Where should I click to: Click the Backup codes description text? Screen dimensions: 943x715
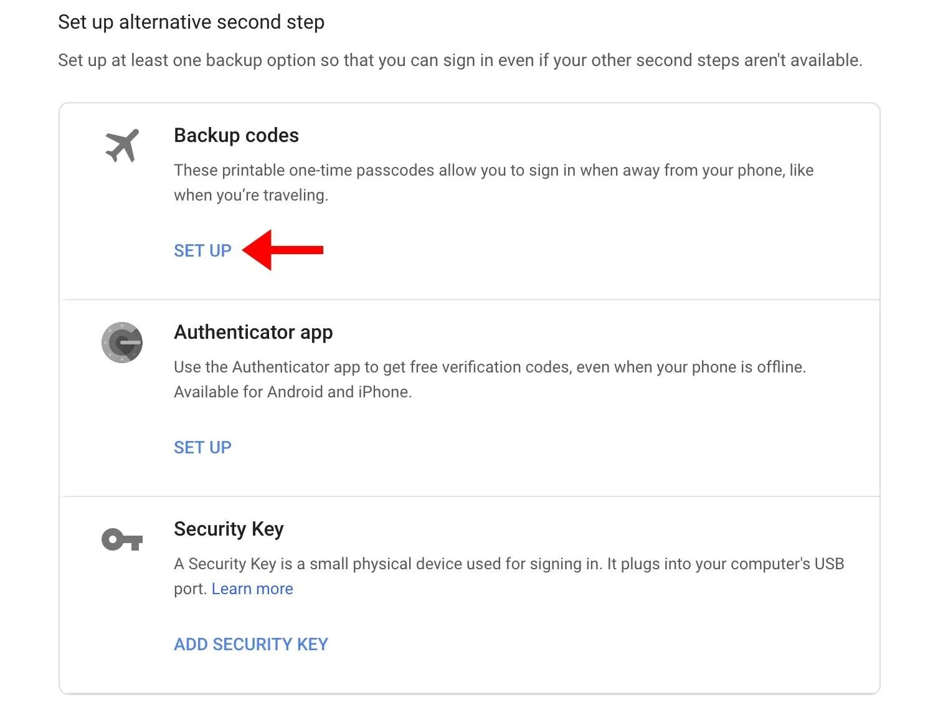tap(494, 182)
